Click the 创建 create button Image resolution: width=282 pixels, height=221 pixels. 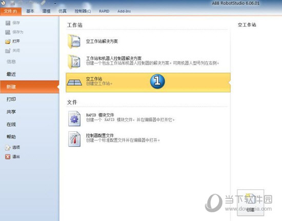(250, 203)
